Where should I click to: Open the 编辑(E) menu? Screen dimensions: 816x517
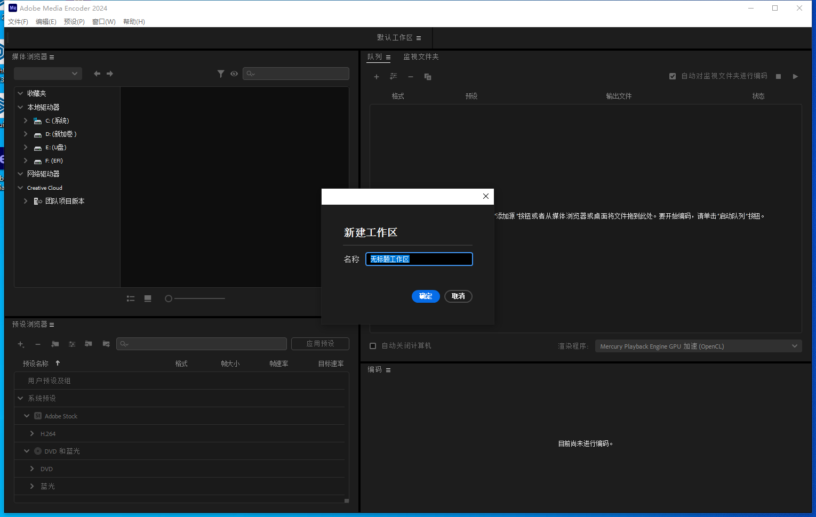click(46, 22)
